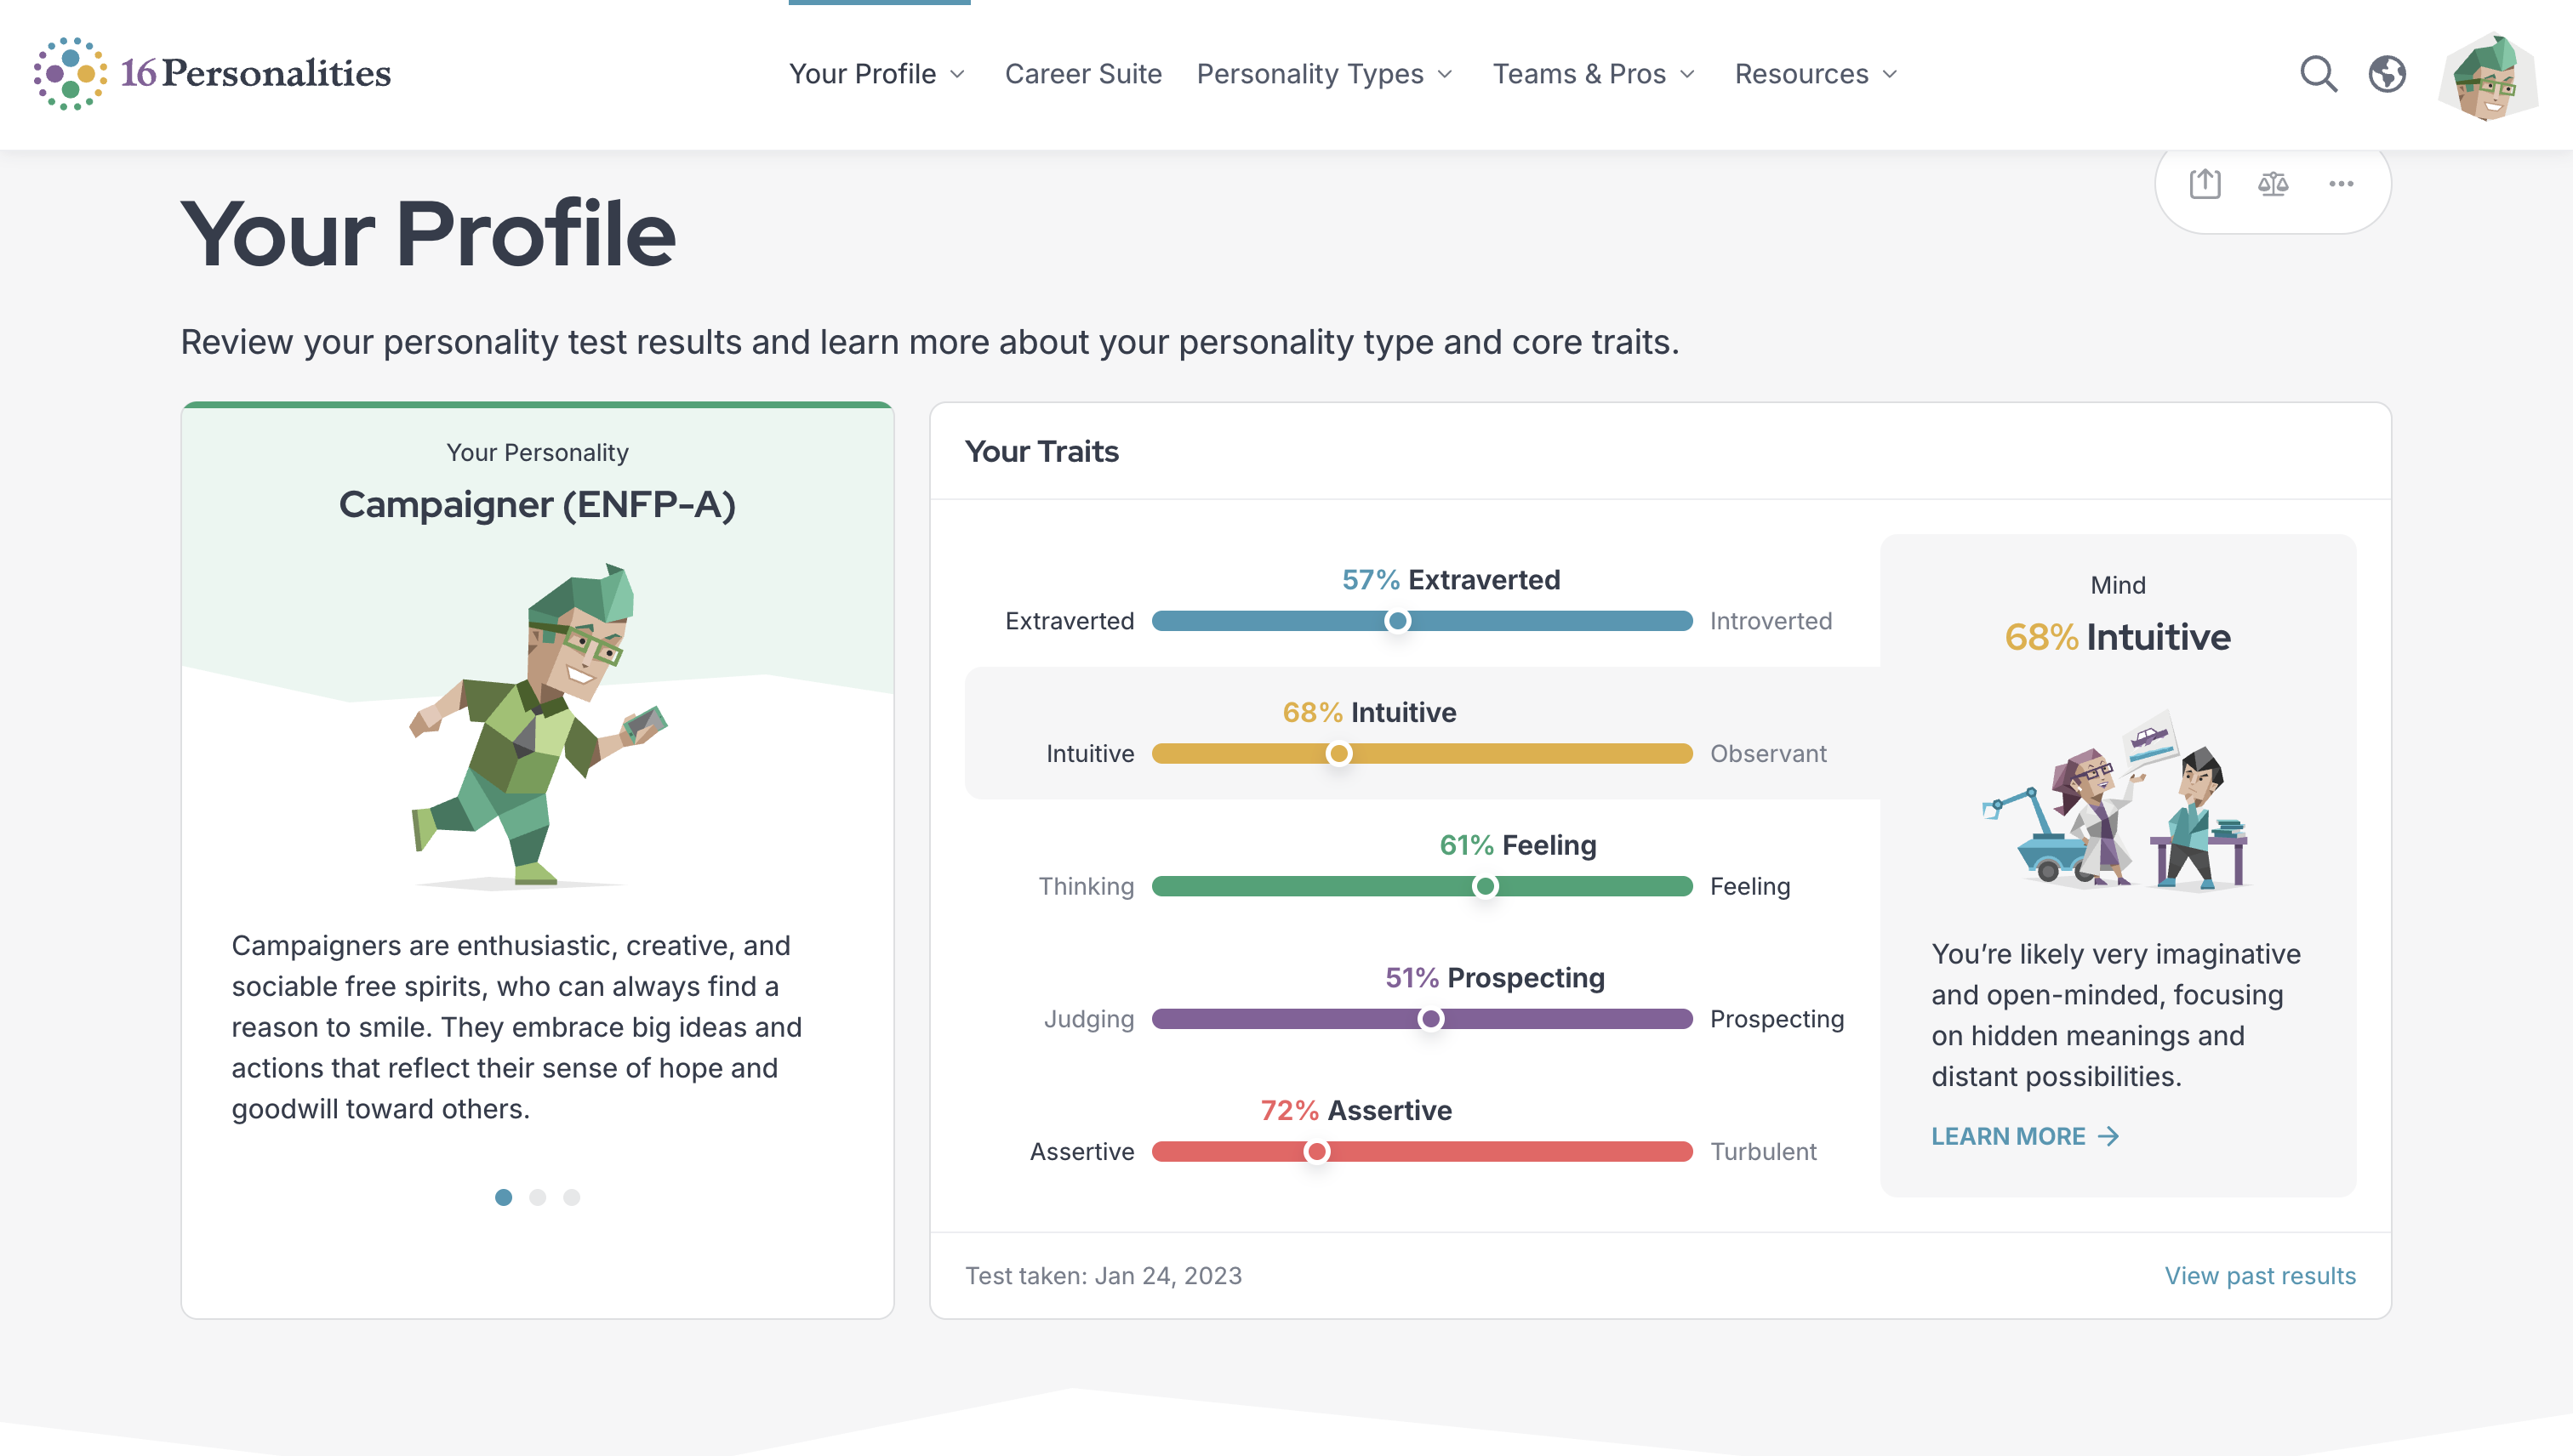Image resolution: width=2573 pixels, height=1456 pixels.
Task: Open the Career Suite page
Action: [x=1083, y=73]
